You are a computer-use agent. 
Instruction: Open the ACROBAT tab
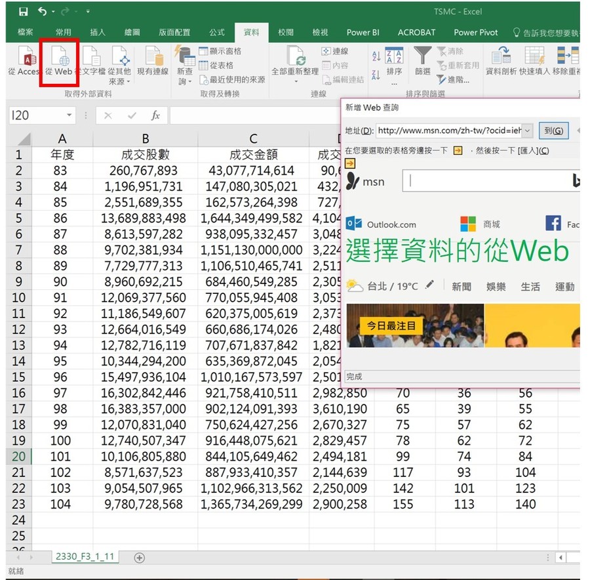pos(416,32)
